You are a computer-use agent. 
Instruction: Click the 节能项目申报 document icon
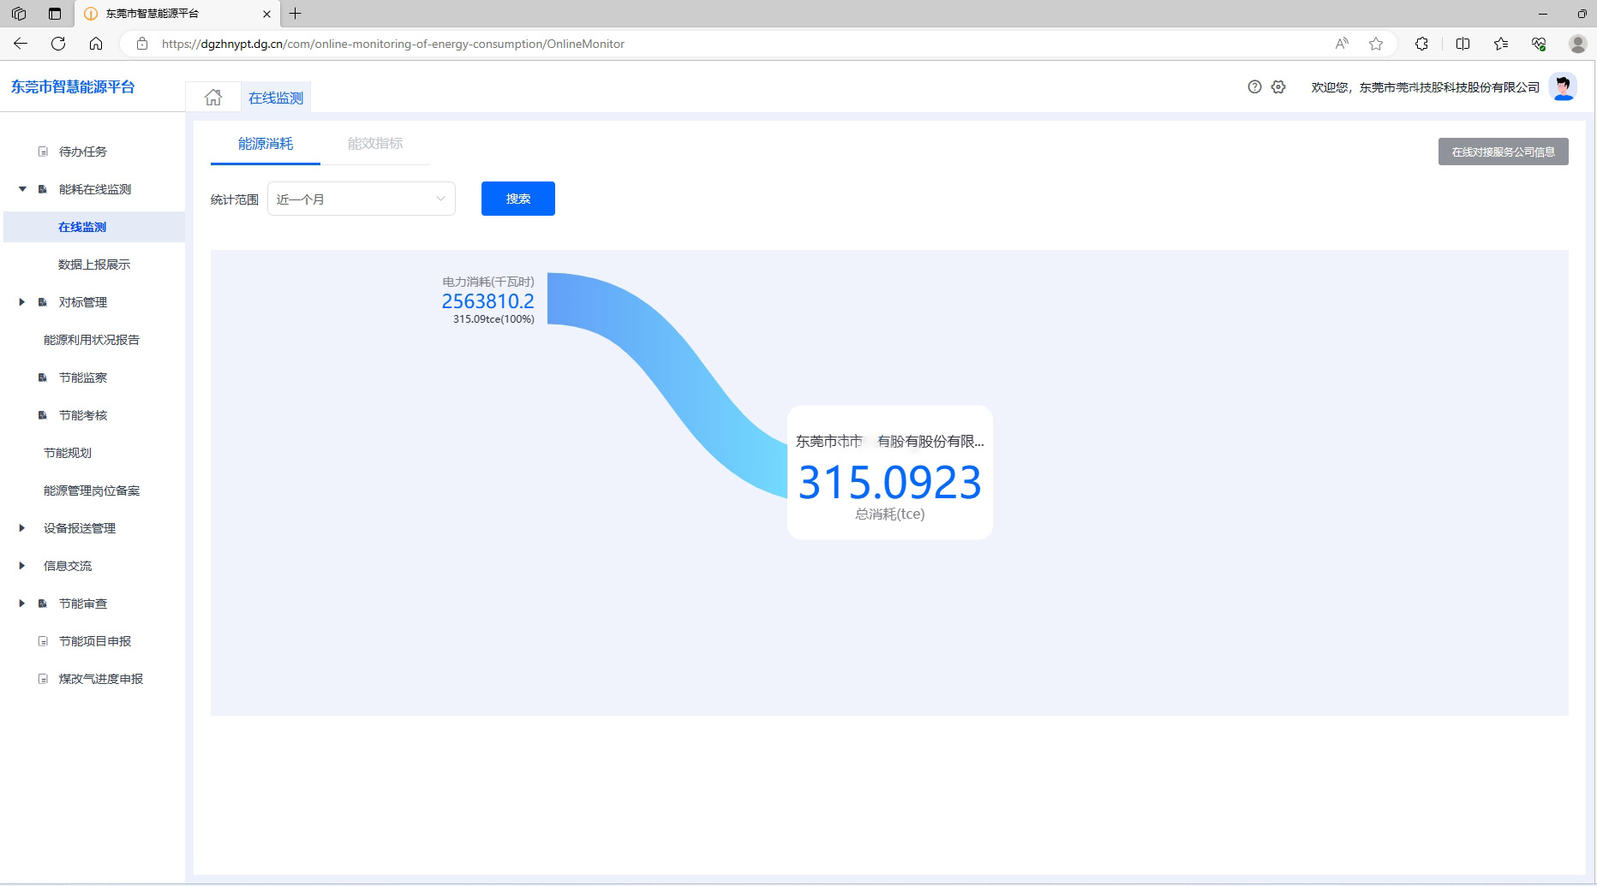click(x=43, y=641)
